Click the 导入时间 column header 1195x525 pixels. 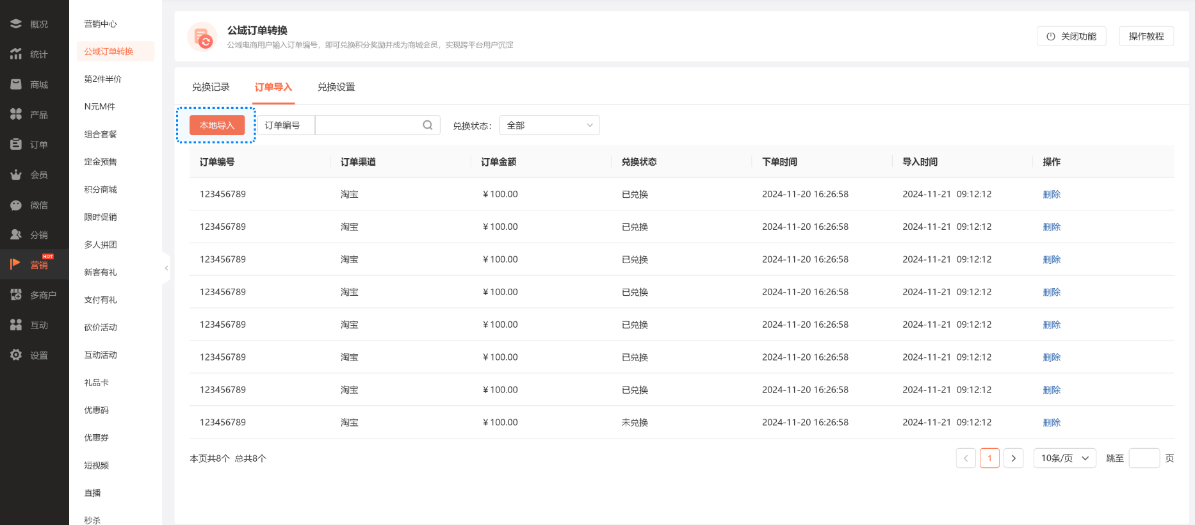click(x=920, y=162)
